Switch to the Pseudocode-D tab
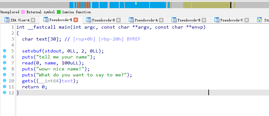The image size is (269, 116). click(x=104, y=20)
